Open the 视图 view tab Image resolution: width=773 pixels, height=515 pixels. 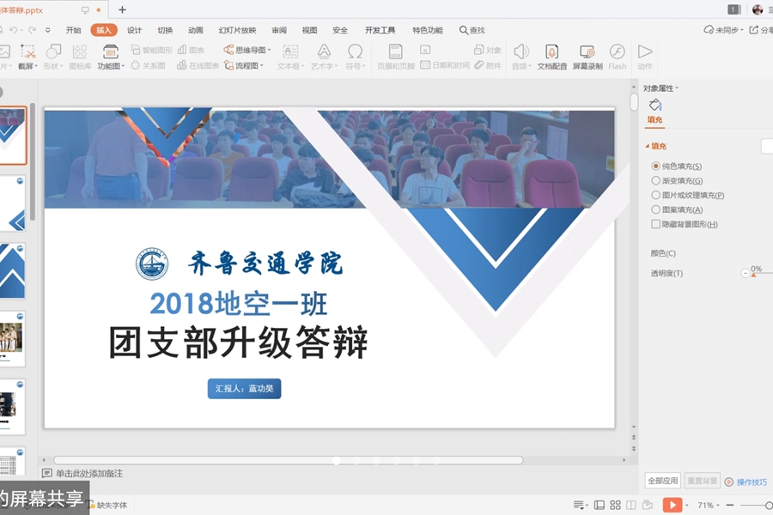coord(309,30)
